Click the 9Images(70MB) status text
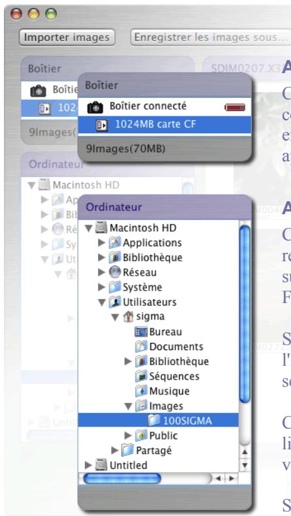Viewport: 291px width, 516px height. point(126,149)
